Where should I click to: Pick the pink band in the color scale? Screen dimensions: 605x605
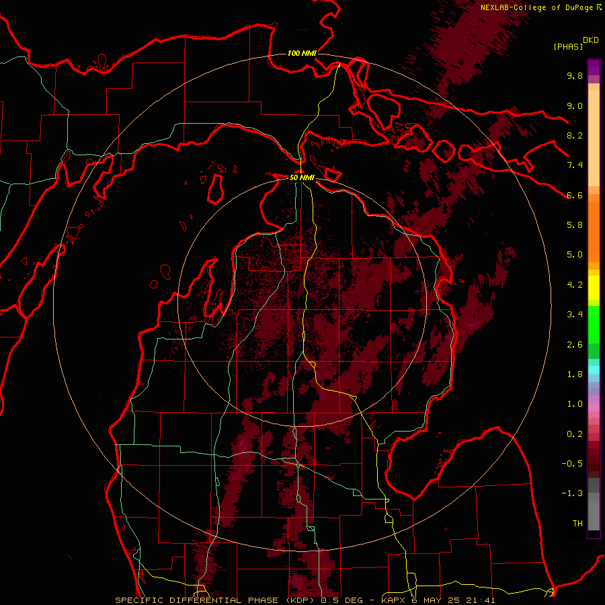[x=594, y=407]
